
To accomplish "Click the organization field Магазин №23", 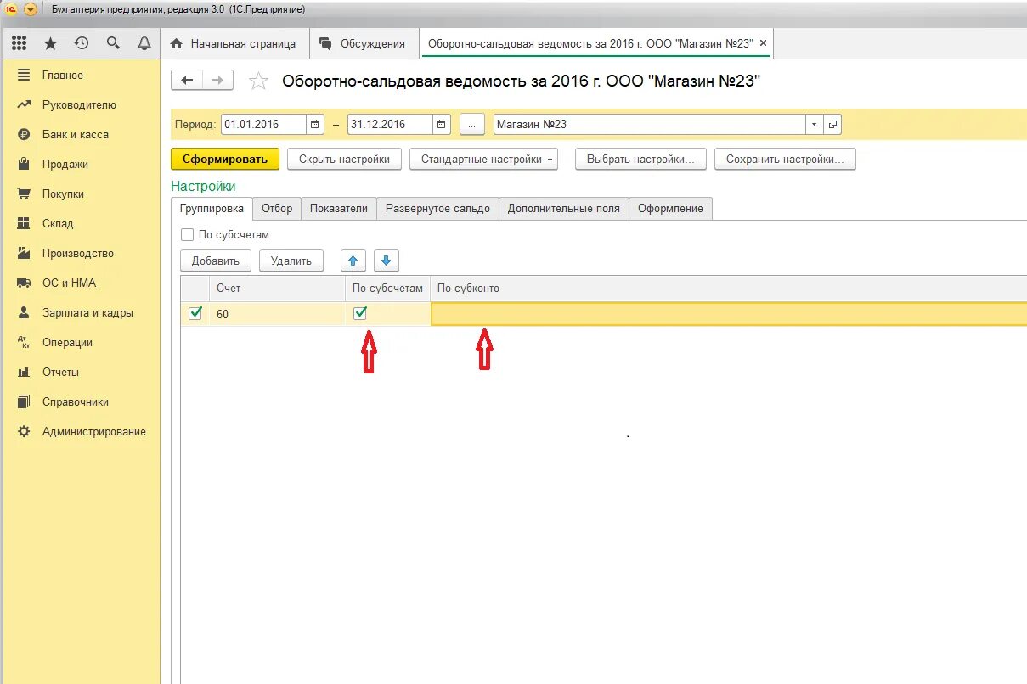I will click(x=649, y=124).
